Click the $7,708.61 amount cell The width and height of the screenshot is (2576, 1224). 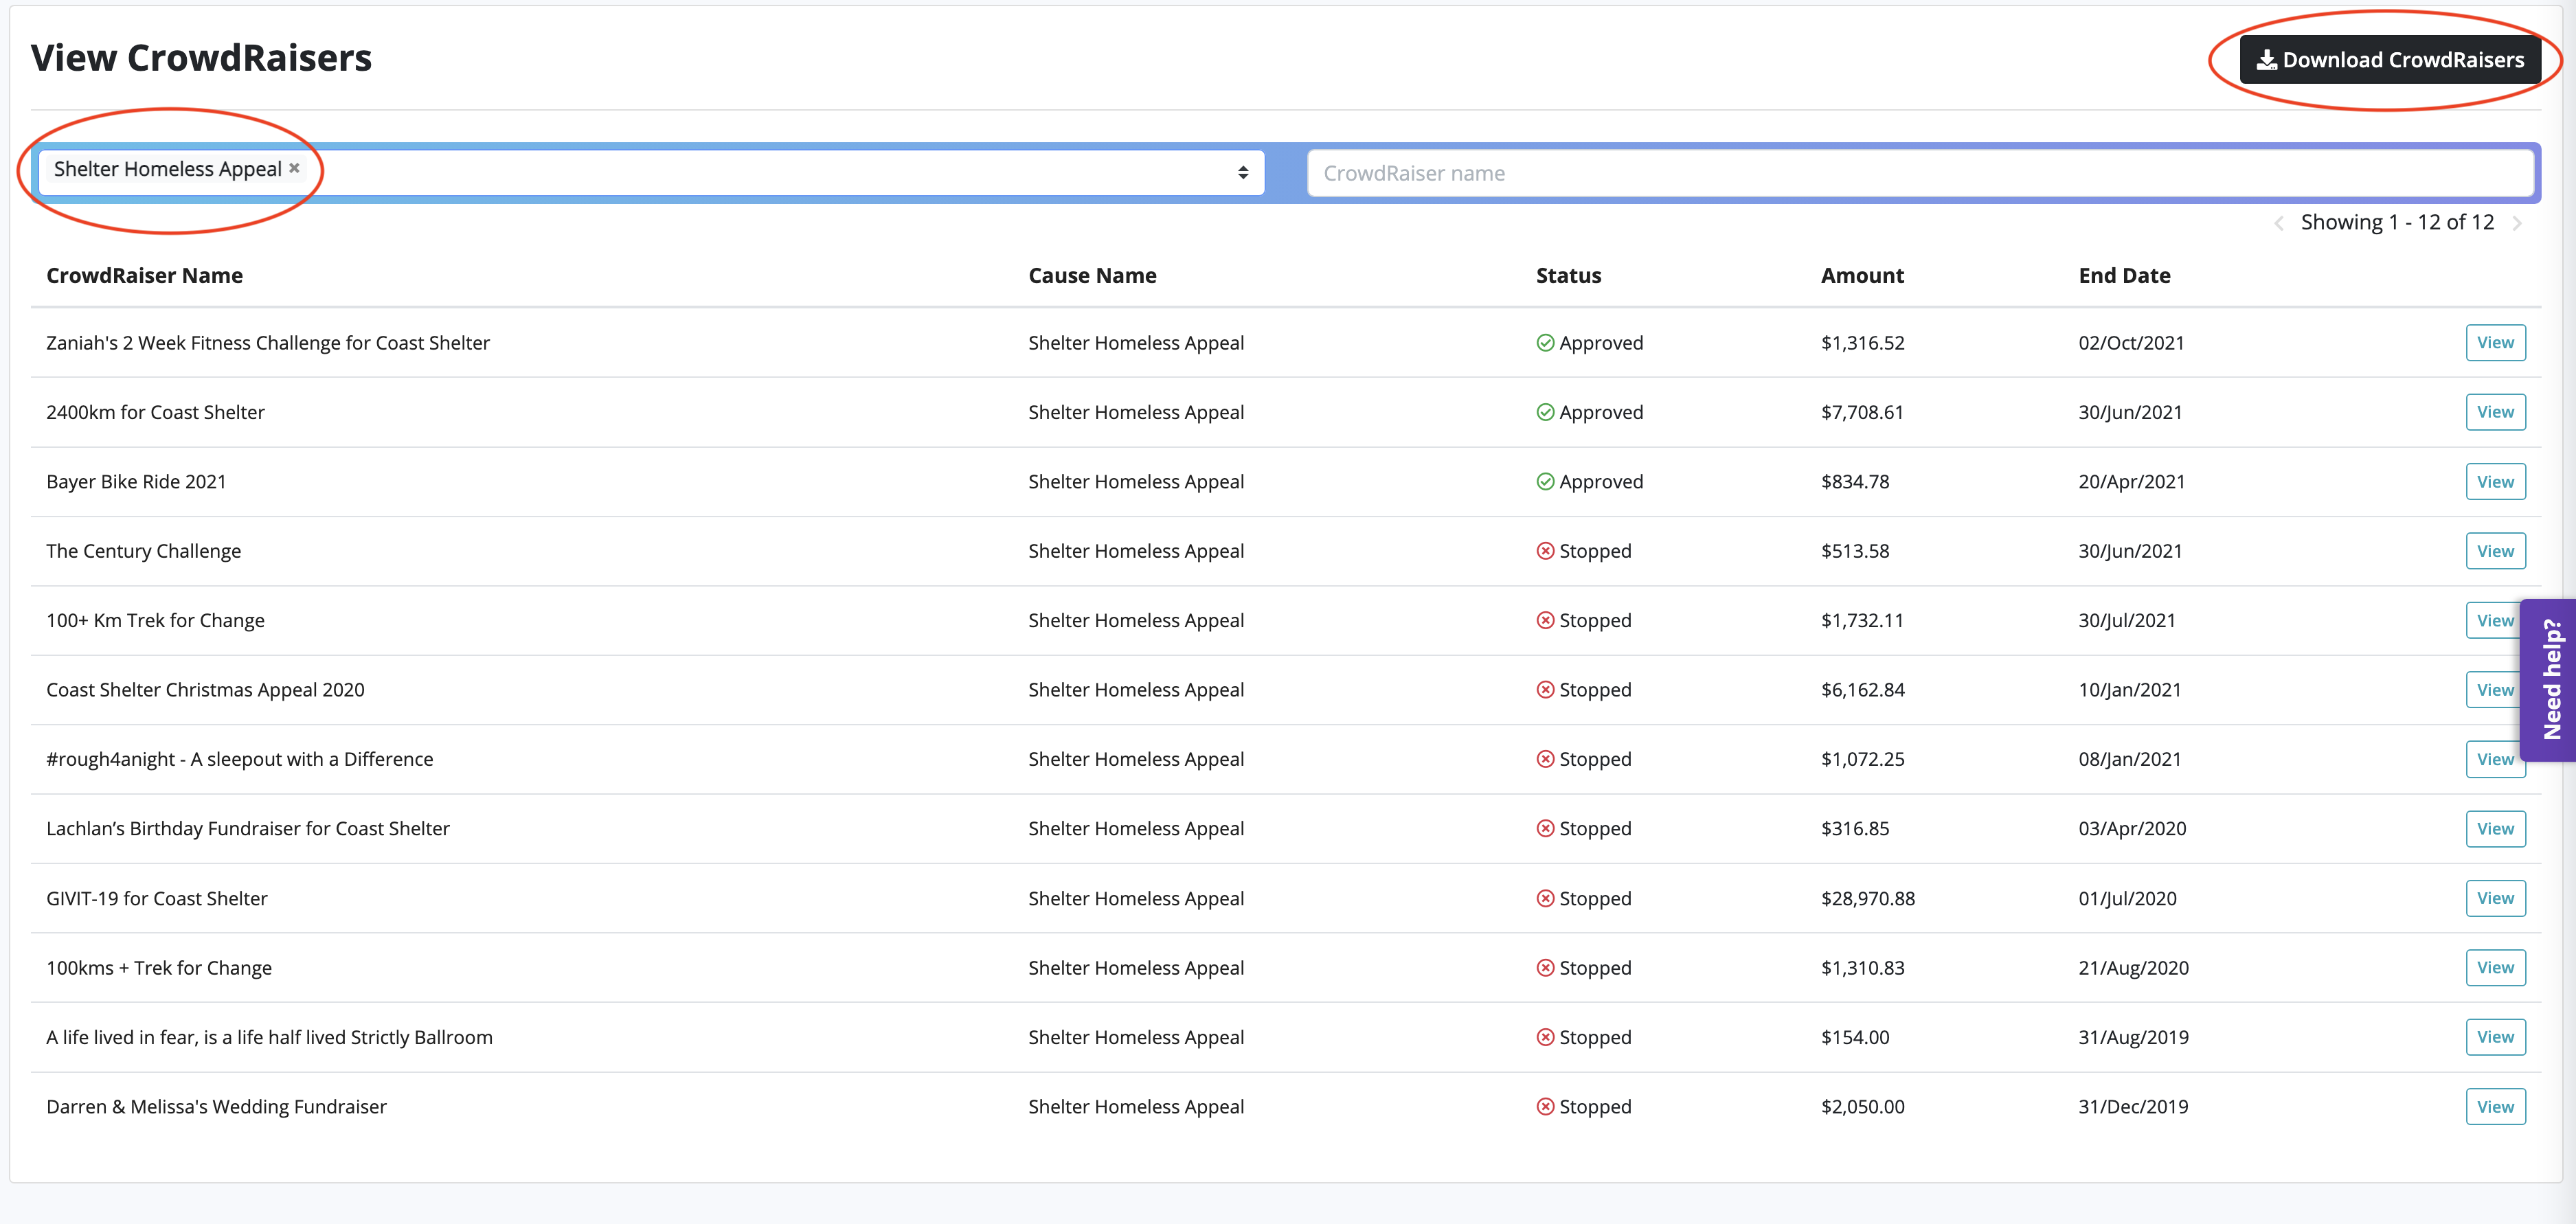point(1862,413)
